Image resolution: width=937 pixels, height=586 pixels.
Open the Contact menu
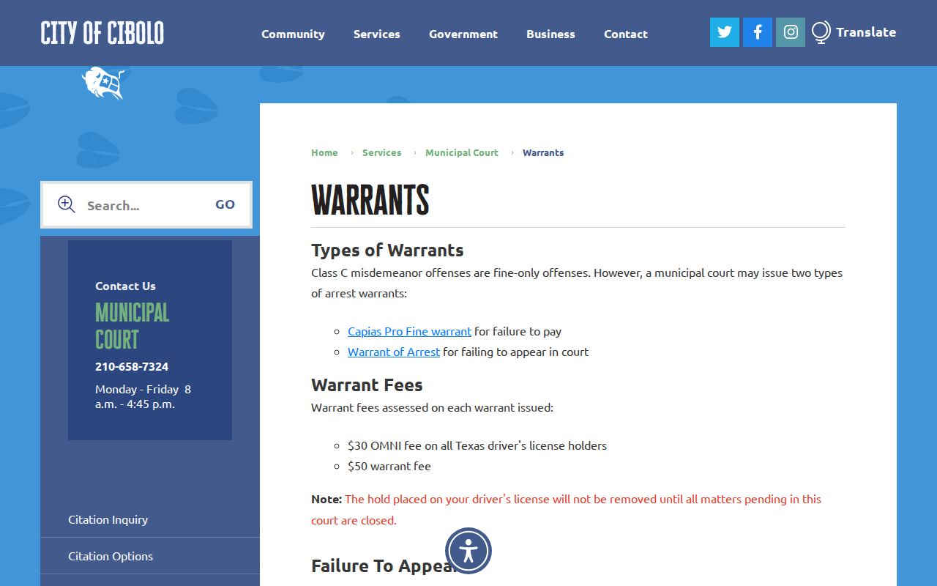[626, 34]
